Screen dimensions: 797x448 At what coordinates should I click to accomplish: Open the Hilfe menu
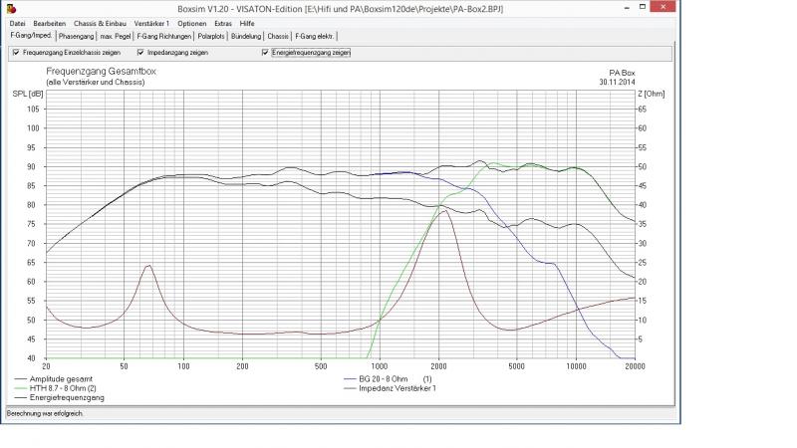[246, 23]
